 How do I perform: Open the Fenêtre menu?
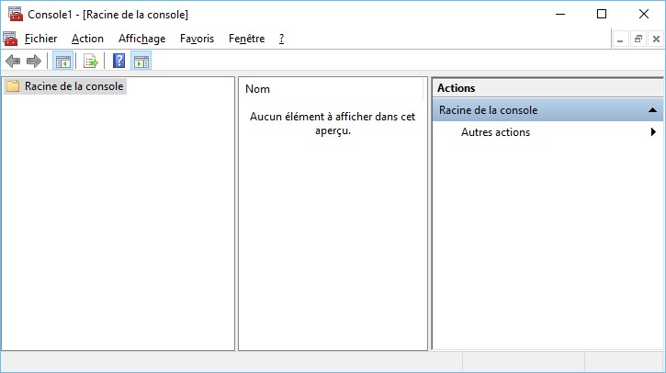246,39
